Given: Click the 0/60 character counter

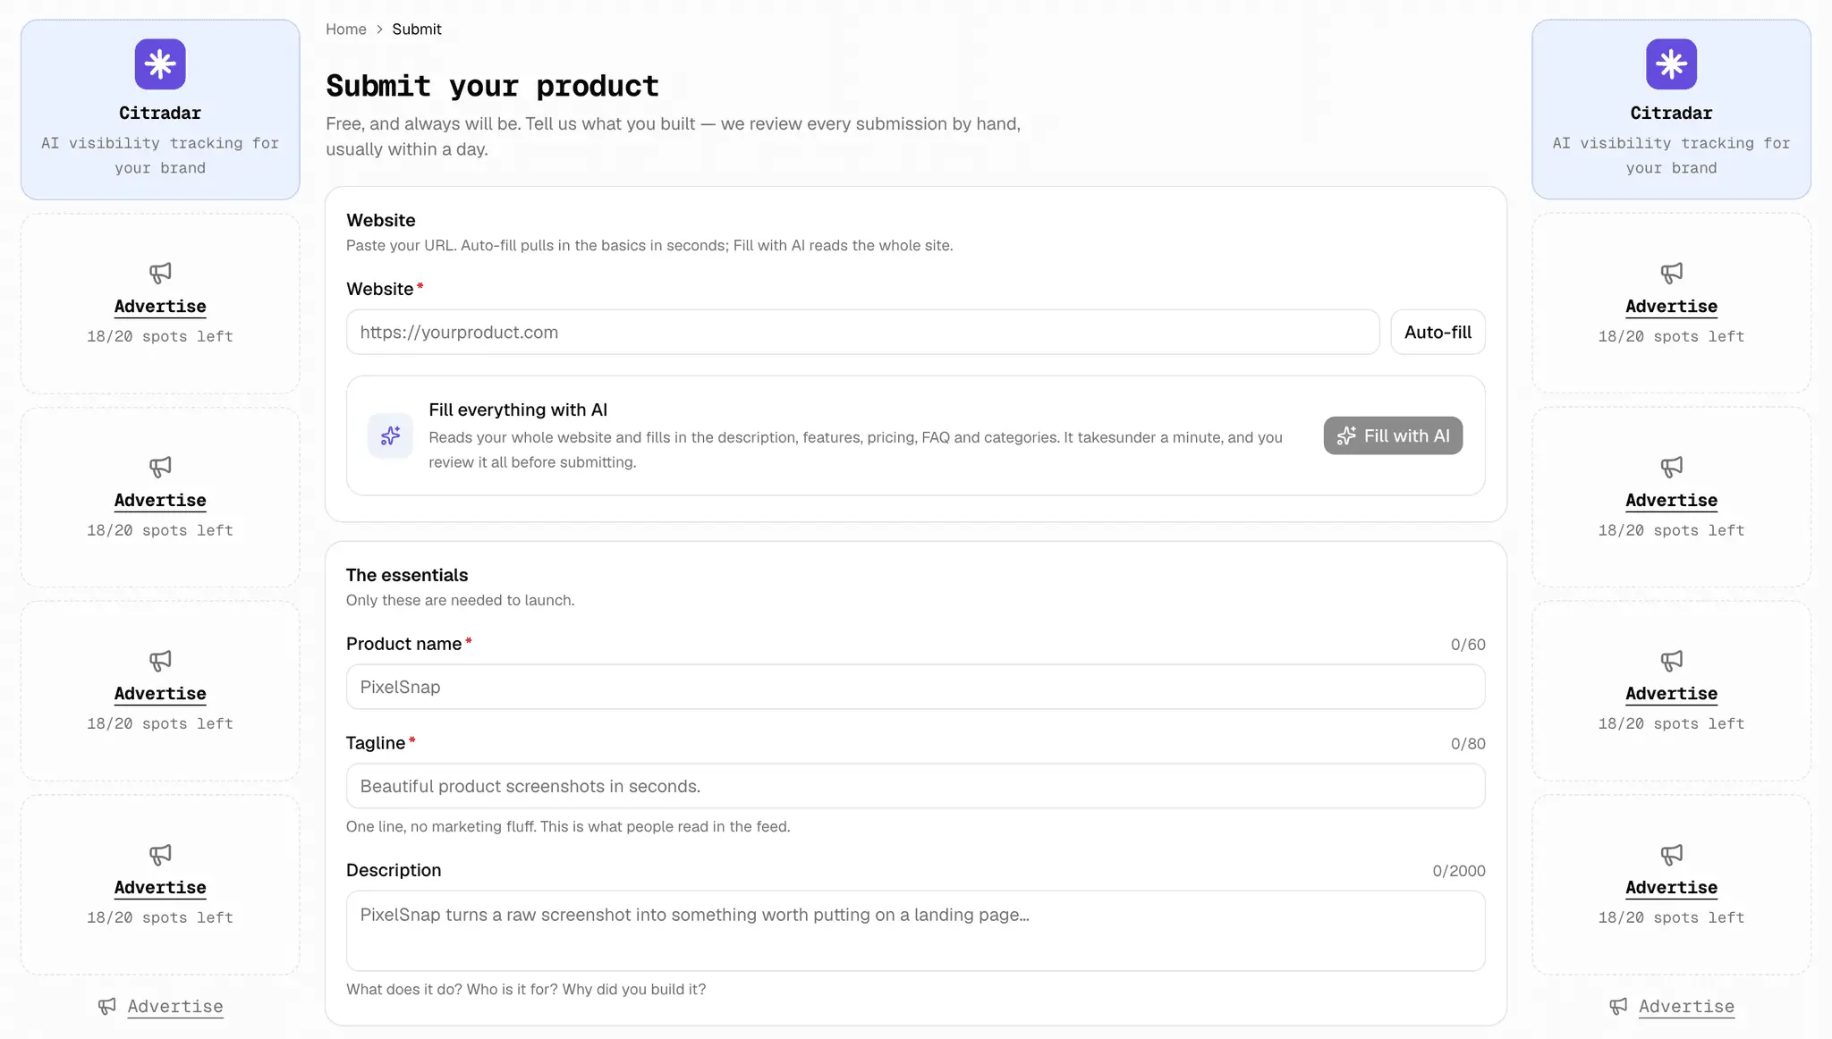Looking at the screenshot, I should [1468, 645].
